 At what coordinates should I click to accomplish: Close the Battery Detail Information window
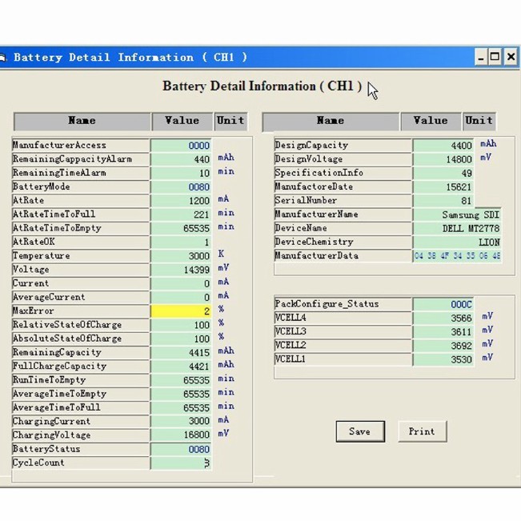click(x=511, y=58)
